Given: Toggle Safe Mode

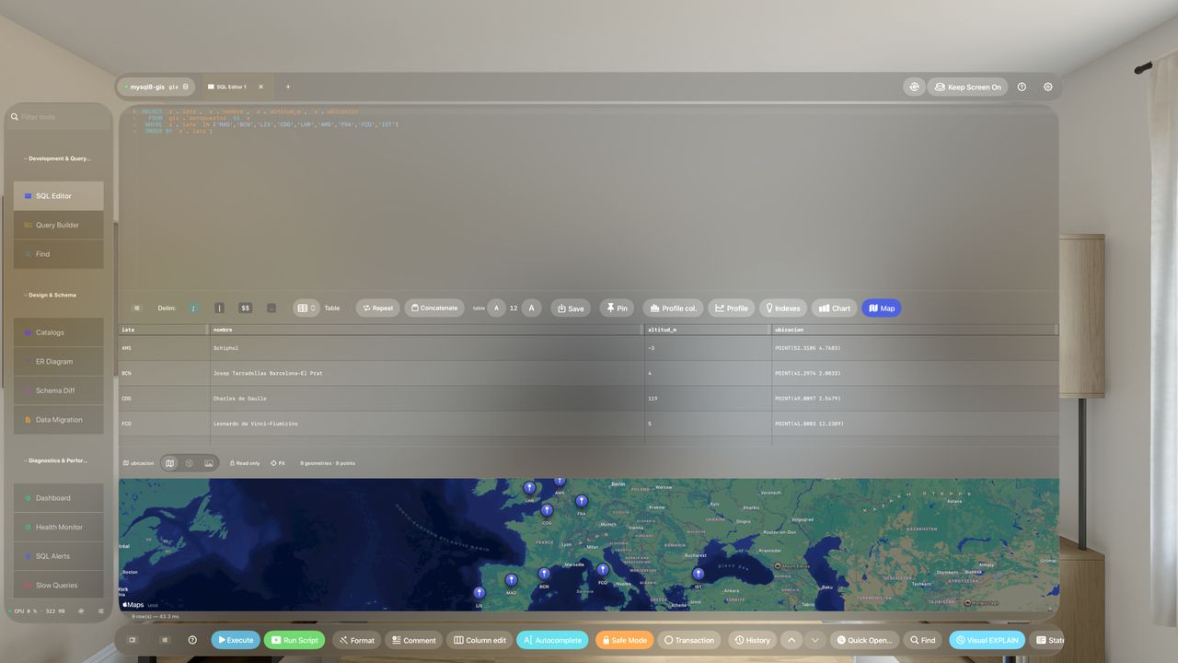Looking at the screenshot, I should click(624, 640).
